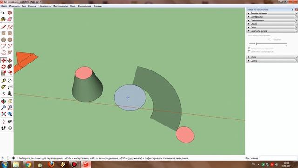Select the Polygon tool
Image resolution: width=298 pixels, height=168 pixels.
pos(10,40)
